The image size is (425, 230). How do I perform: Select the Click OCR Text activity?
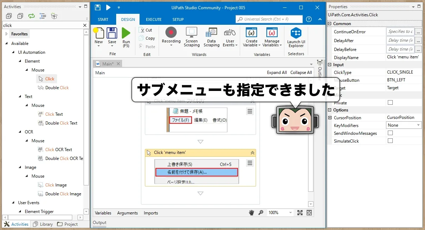pyautogui.click(x=55, y=150)
